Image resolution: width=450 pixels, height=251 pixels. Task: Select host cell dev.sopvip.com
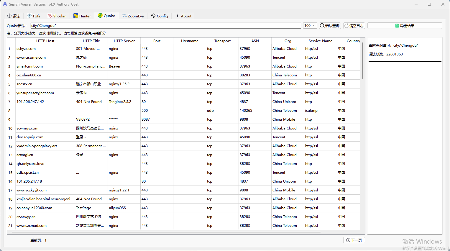pyautogui.click(x=45, y=137)
